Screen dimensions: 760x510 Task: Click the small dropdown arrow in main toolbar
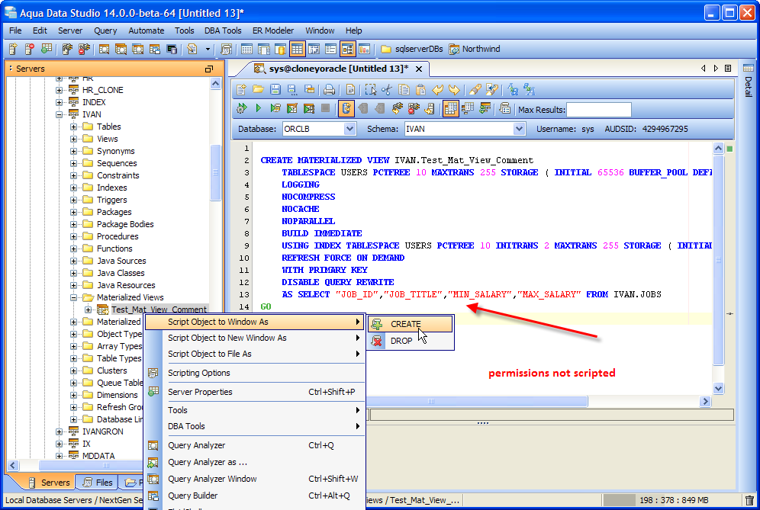point(208,49)
